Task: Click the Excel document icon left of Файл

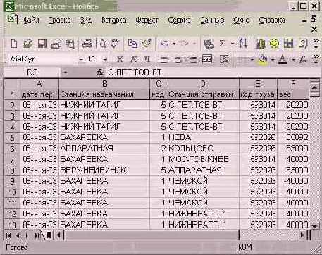Action: pos(13,19)
